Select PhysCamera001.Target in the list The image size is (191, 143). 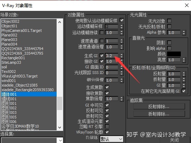coord(29,30)
